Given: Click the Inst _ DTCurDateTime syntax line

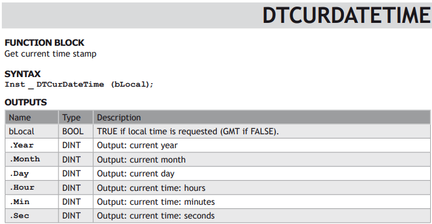Looking at the screenshot, I should click(x=79, y=84).
